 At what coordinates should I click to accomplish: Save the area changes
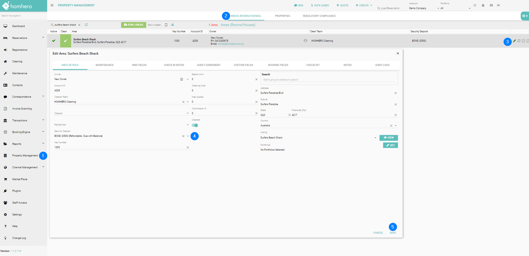click(393, 233)
